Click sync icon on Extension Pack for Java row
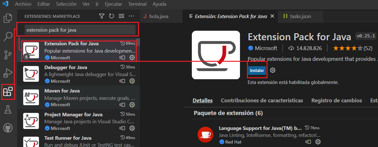Image resolution: width=378 pixels, height=147 pixels. tap(122, 57)
